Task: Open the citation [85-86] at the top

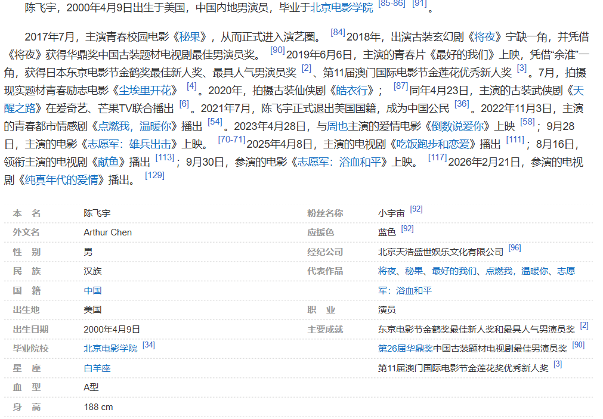Action: [391, 4]
